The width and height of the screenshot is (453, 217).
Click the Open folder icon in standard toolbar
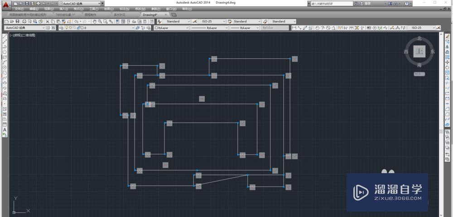(12, 21)
